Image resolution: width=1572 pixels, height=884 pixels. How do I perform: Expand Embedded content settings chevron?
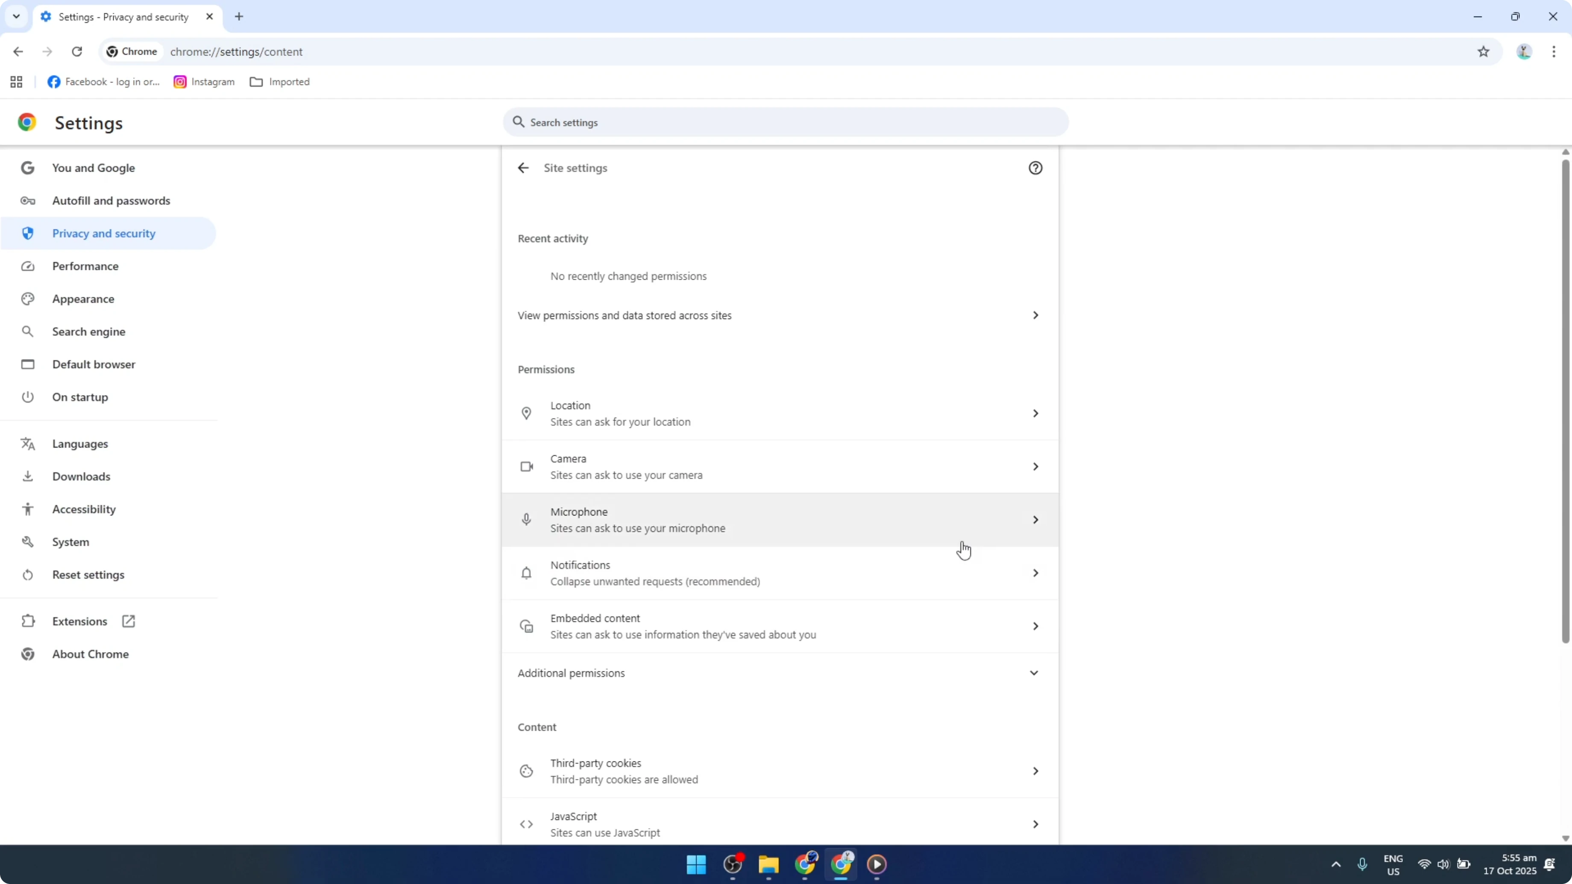(x=1035, y=625)
